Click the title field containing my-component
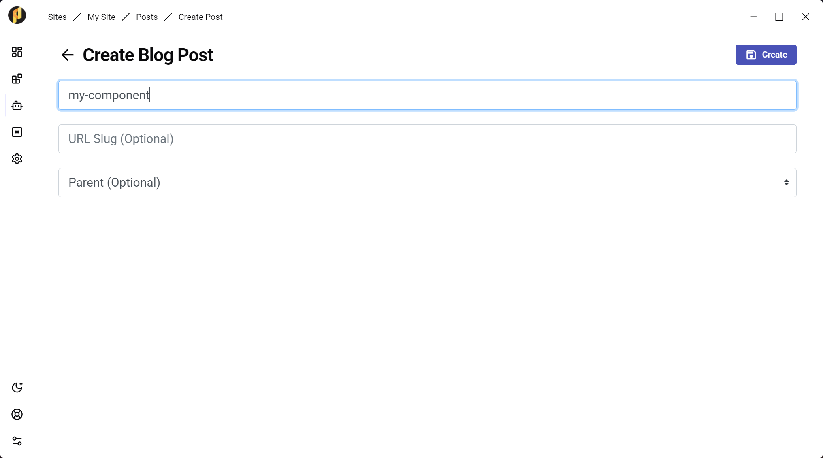 [x=427, y=95]
